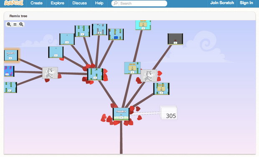The width and height of the screenshot is (259, 158).
Task: Open the Create menu item
Action: point(36,3)
